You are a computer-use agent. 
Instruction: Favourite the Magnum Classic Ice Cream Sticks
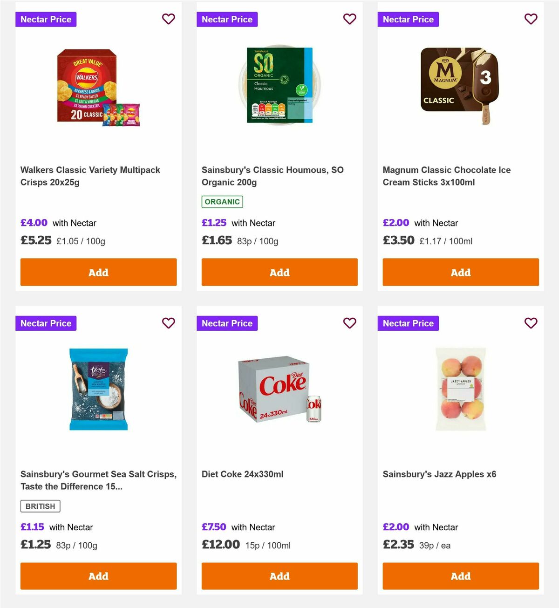point(531,19)
